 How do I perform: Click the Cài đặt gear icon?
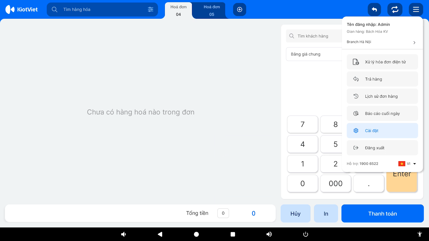[356, 130]
